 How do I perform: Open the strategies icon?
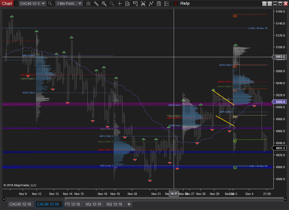click(x=151, y=4)
